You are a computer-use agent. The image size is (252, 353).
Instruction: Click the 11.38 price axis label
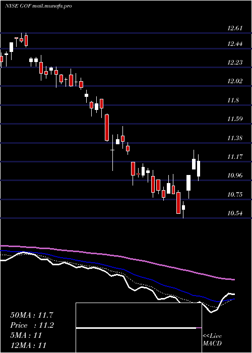(x=235, y=138)
